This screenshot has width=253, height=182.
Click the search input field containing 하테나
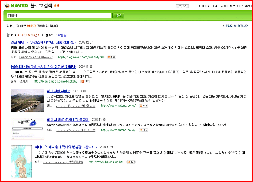coord(59,15)
